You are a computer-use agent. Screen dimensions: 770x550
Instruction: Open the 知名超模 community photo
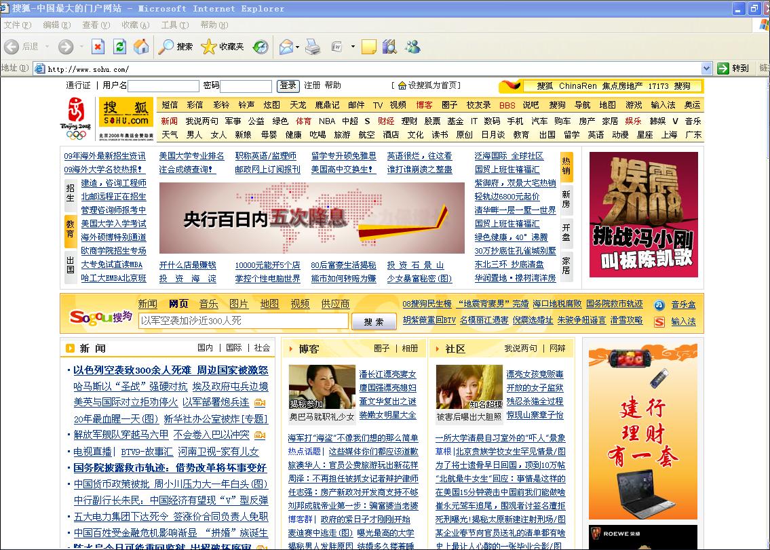[469, 387]
